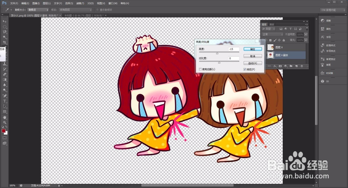Open the eyedropper tool preset picker arrow

point(11,10)
